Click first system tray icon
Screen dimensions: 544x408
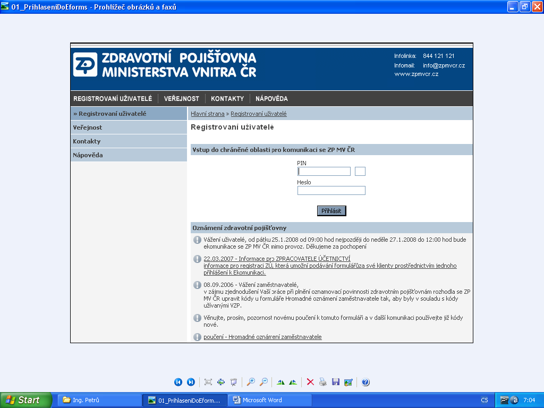point(504,400)
